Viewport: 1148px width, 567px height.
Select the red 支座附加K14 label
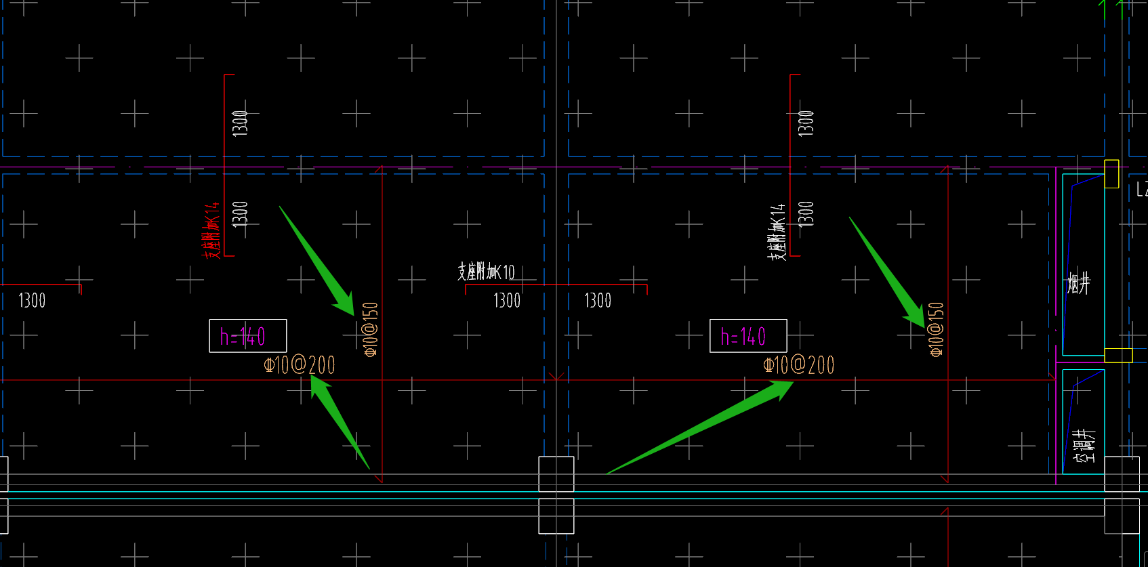(211, 230)
